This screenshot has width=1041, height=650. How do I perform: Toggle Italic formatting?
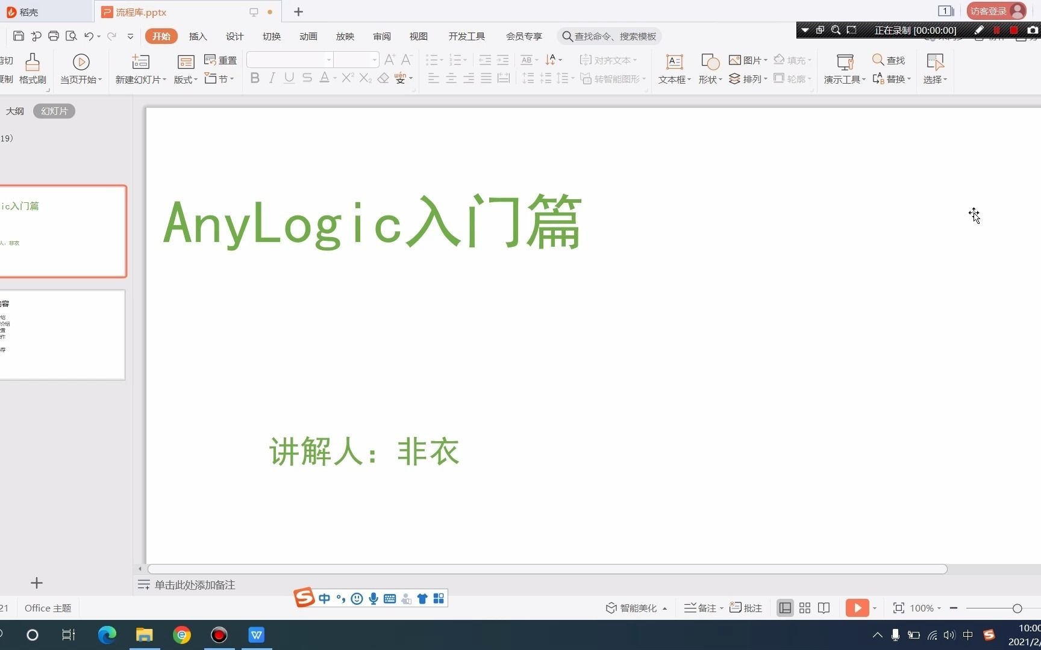tap(272, 78)
